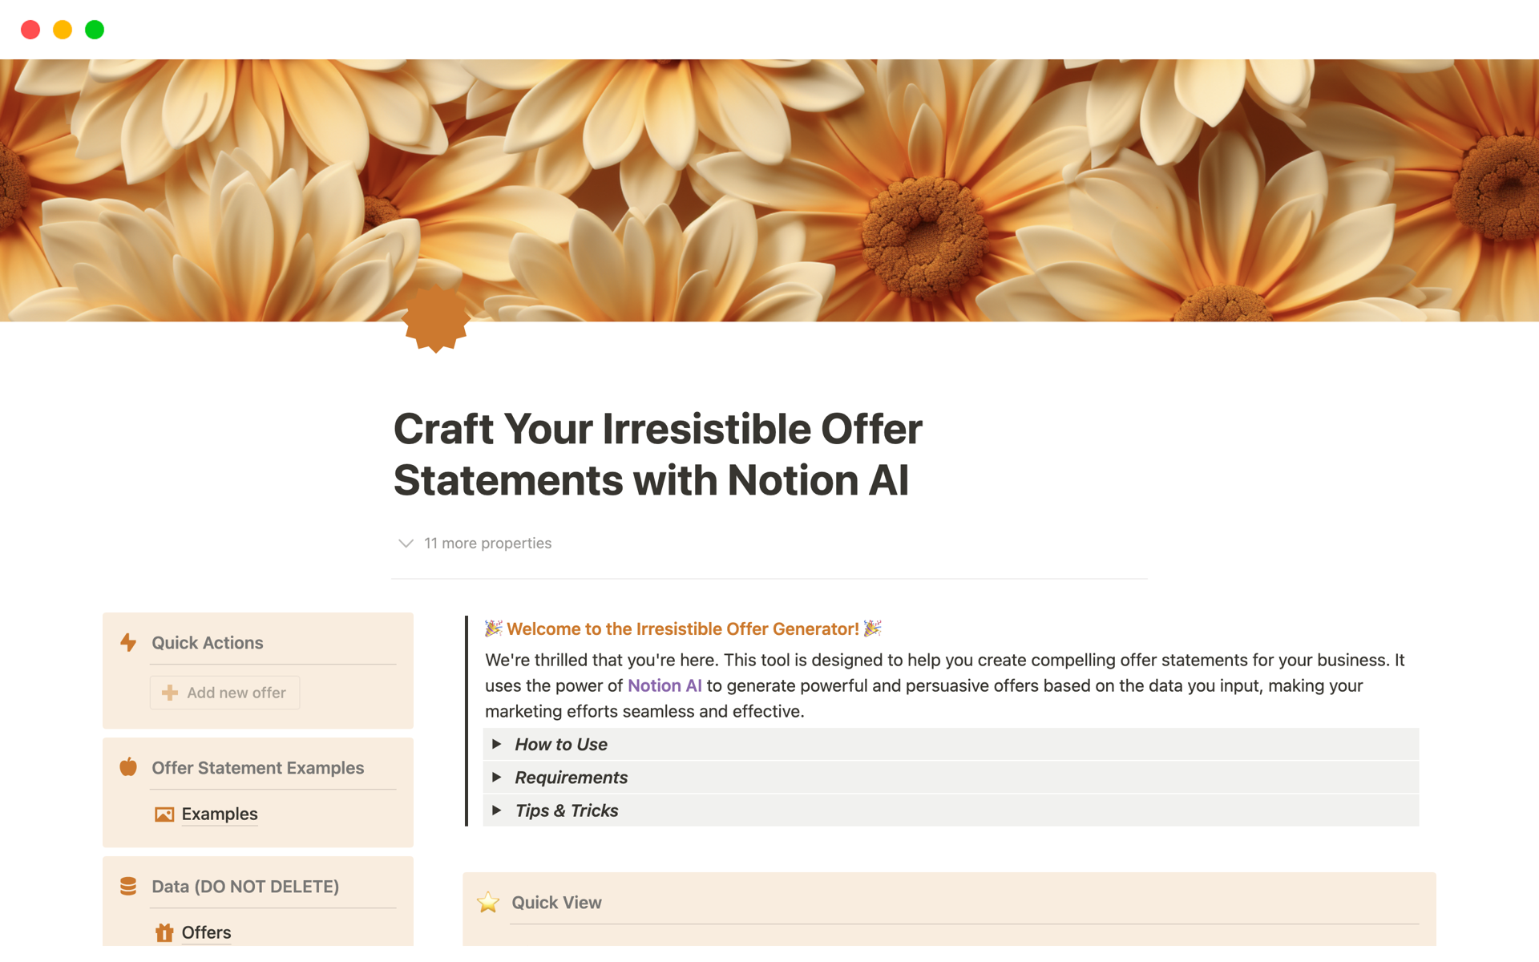Expand the How to Use toggle
The height and width of the screenshot is (962, 1539).
click(x=497, y=744)
